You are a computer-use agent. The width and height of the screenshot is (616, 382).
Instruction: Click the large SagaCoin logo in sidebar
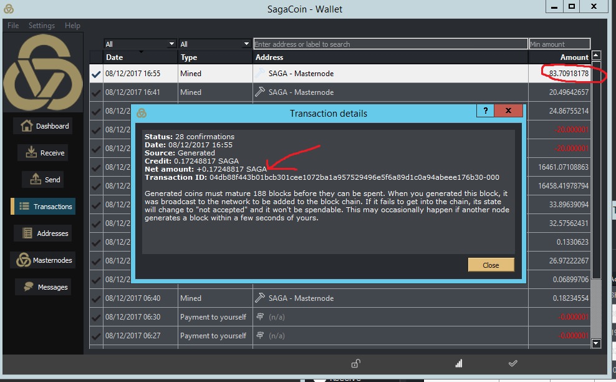[x=43, y=72]
